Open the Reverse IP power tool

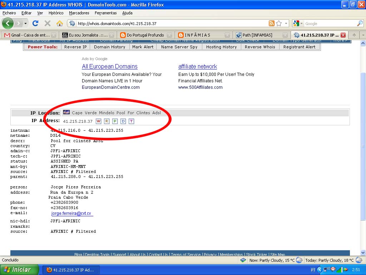pyautogui.click(x=75, y=47)
